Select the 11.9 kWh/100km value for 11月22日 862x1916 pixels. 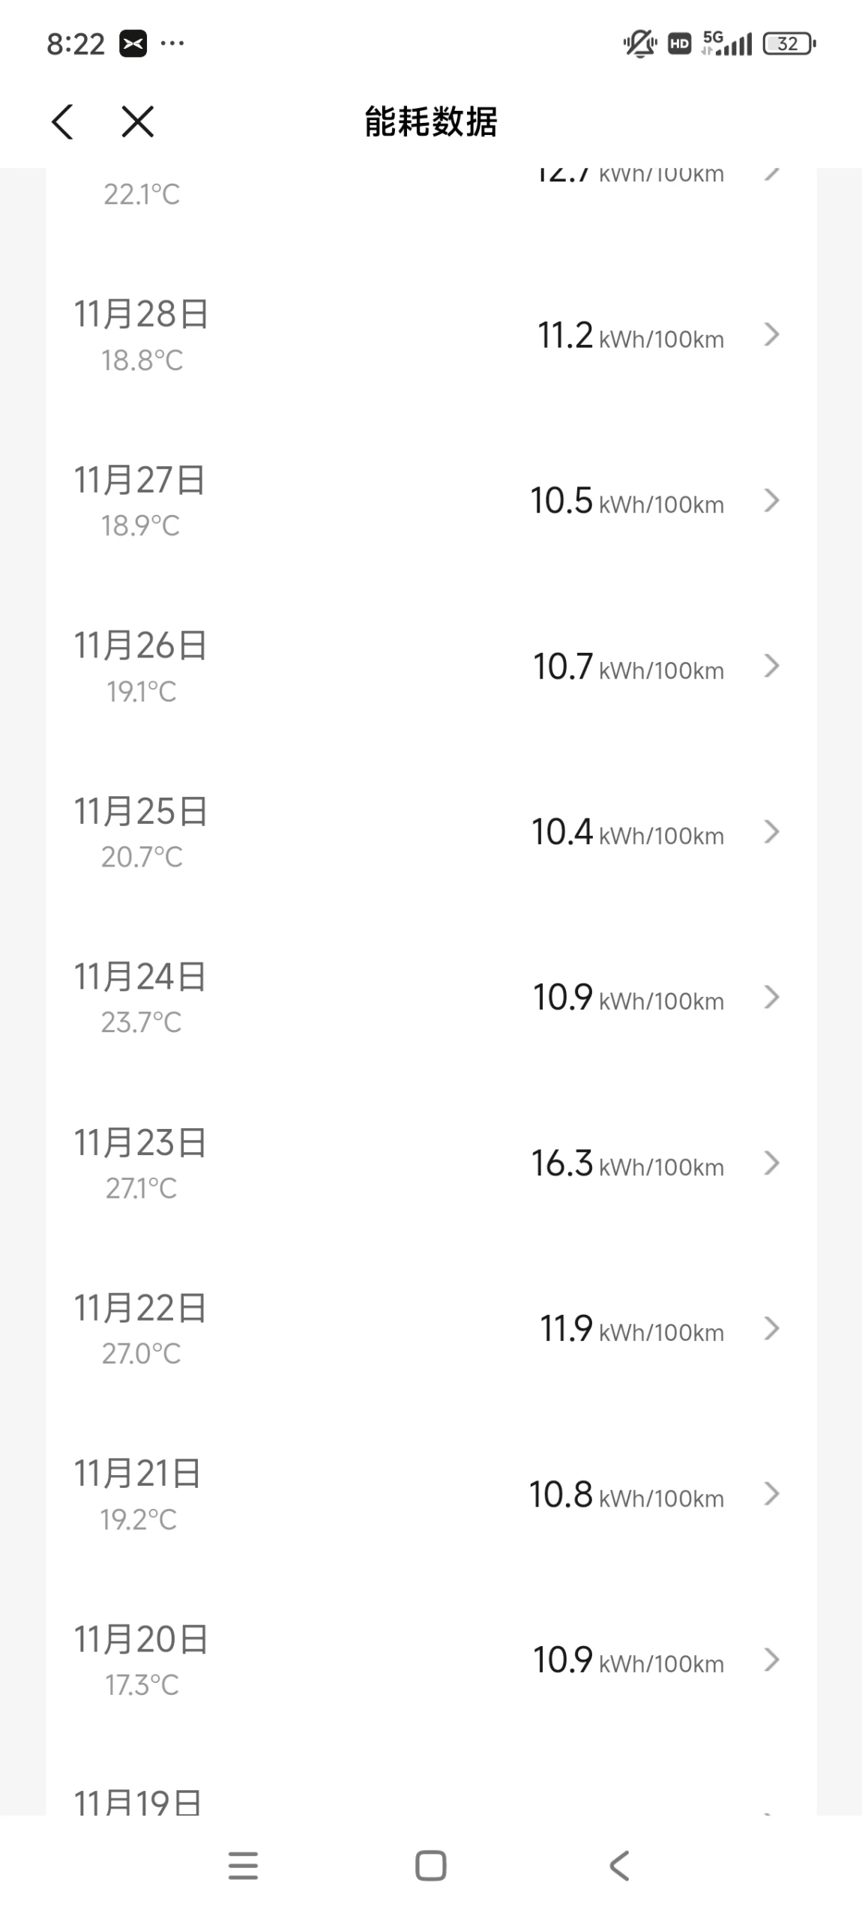[631, 1329]
